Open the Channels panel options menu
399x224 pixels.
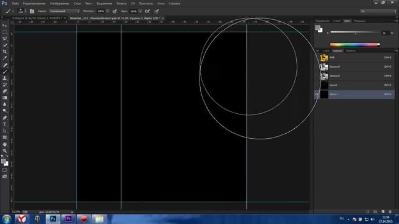396,51
